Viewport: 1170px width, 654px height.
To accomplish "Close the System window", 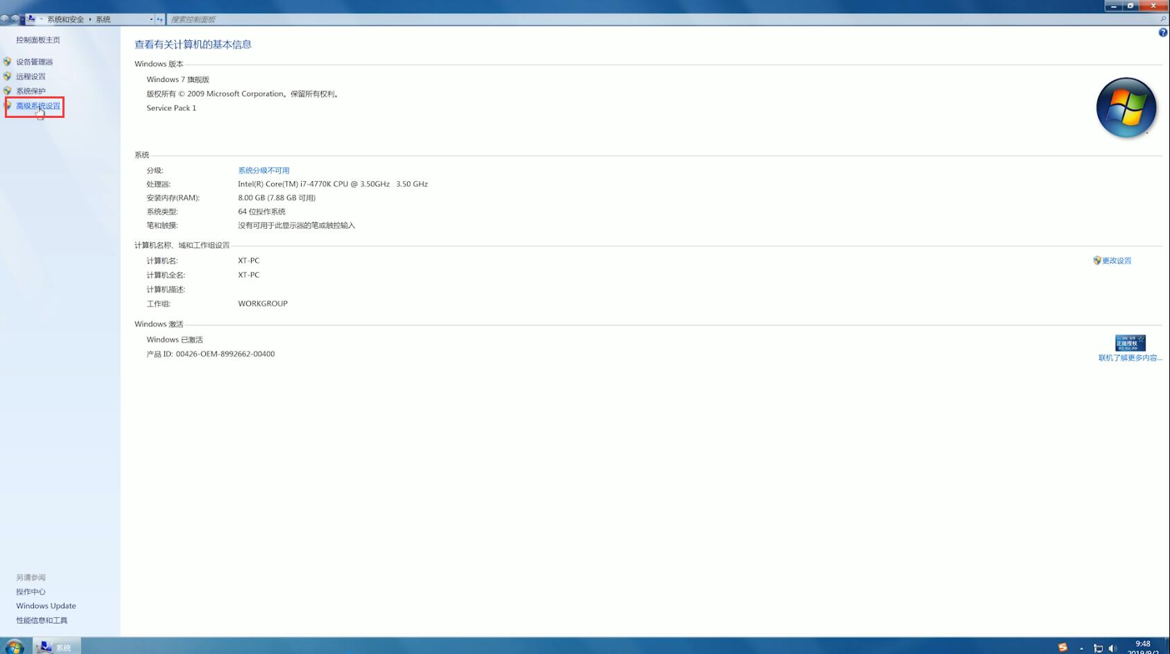I will tap(1153, 6).
